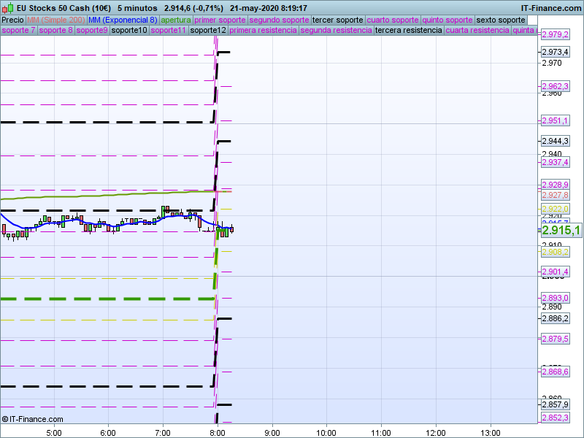Click the 2.973,4 price level tag

(x=555, y=52)
